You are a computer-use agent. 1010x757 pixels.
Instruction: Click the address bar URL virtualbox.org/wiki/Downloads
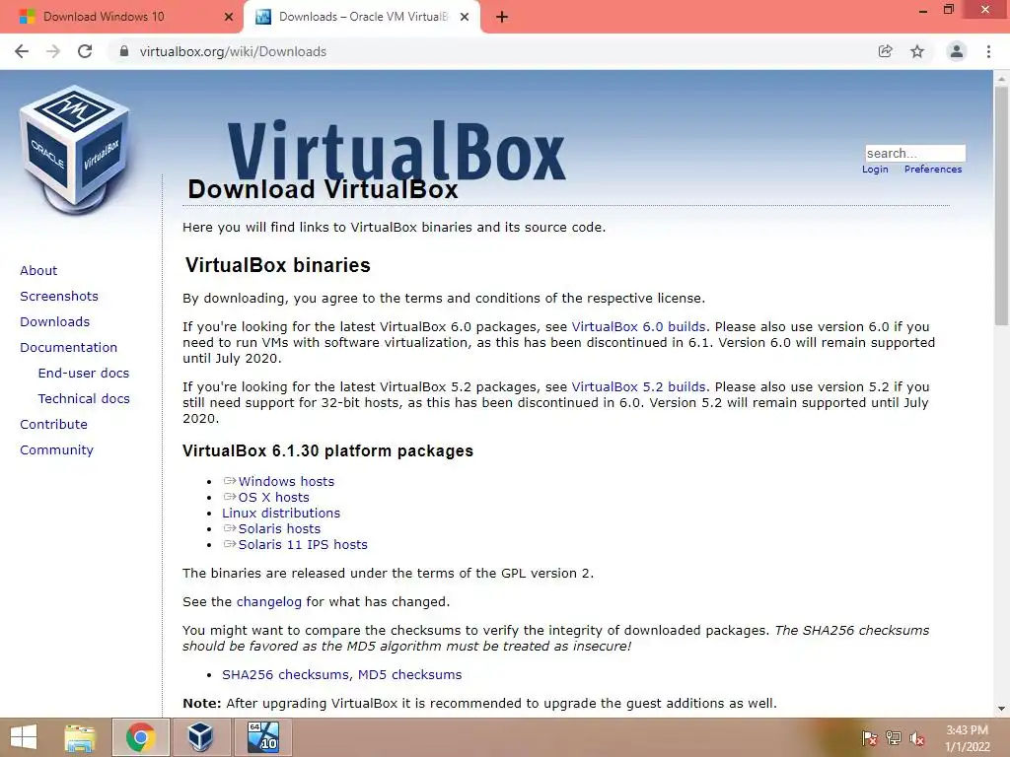[x=233, y=51]
